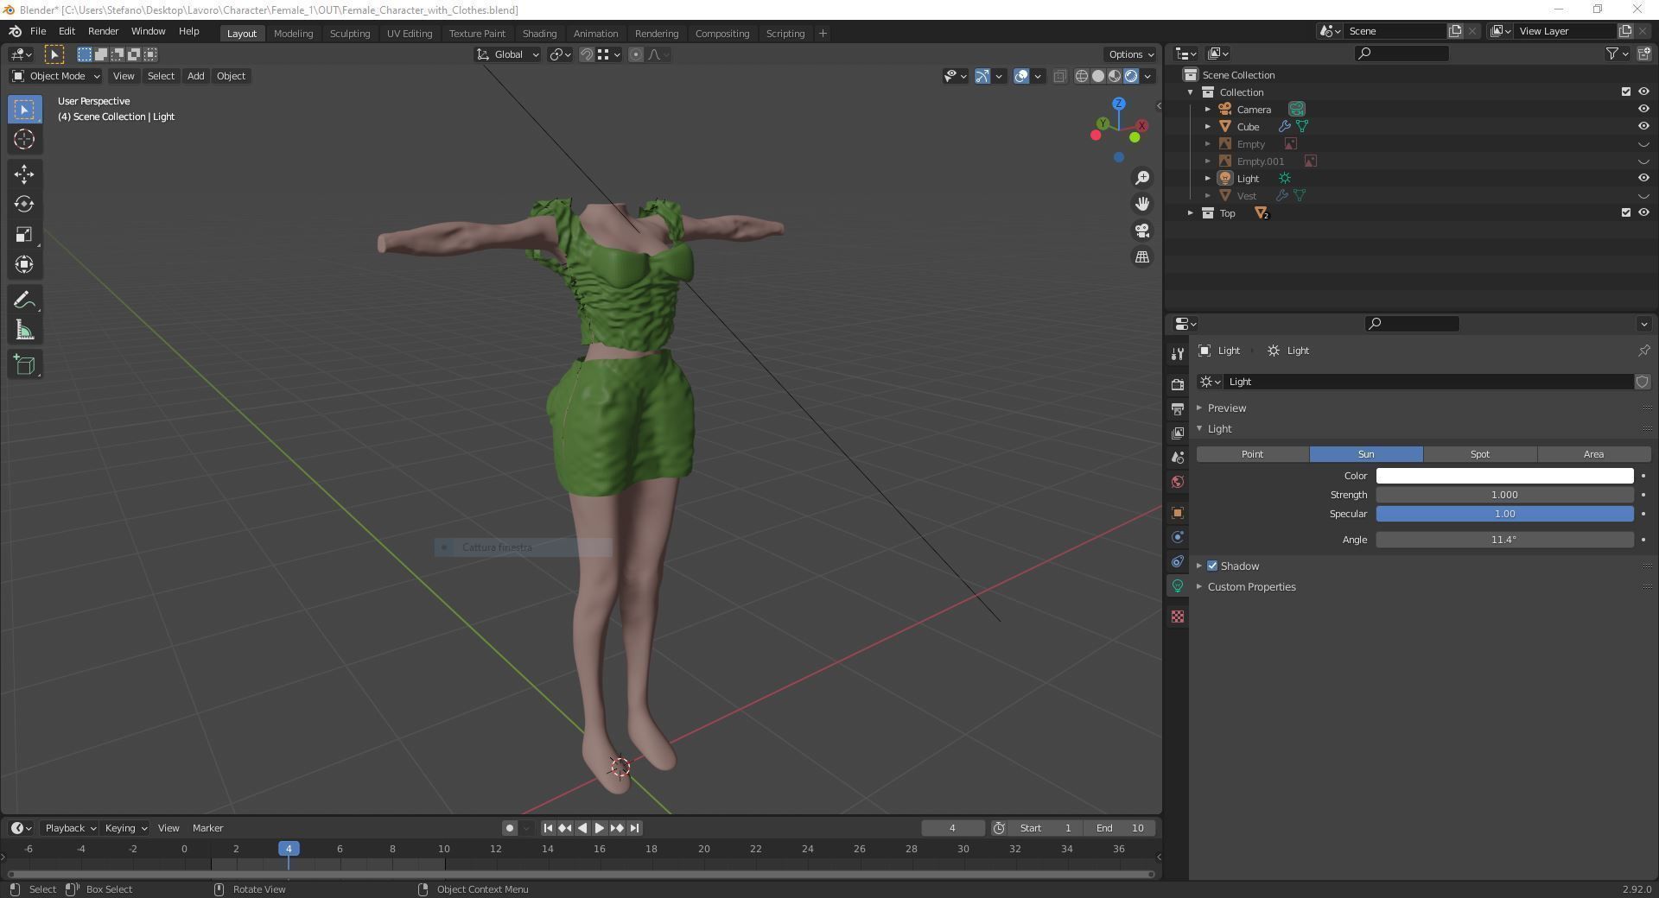
Task: Set light type to Area
Action: [1592, 454]
